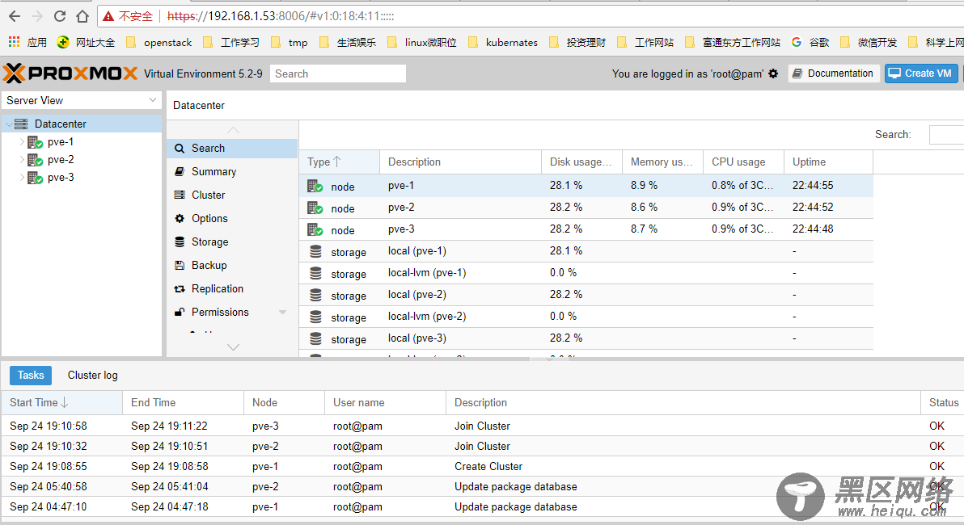Click the pve-2 node icon in tree

coord(35,160)
